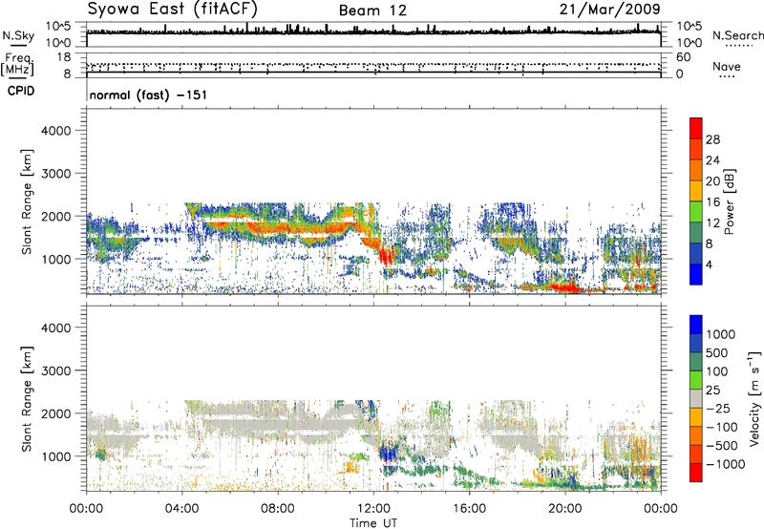Viewport: 764px width, 529px height.
Task: Click the blue high-velocity patch after 12:00 UT
Action: pos(389,453)
